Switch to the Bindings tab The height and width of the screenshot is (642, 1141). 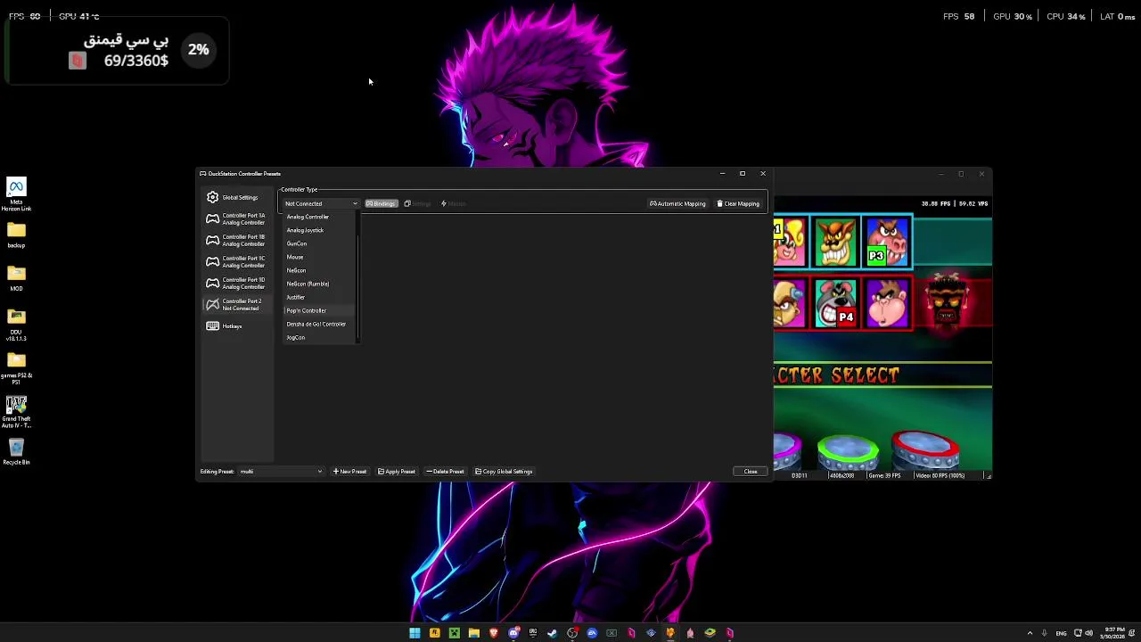(381, 203)
